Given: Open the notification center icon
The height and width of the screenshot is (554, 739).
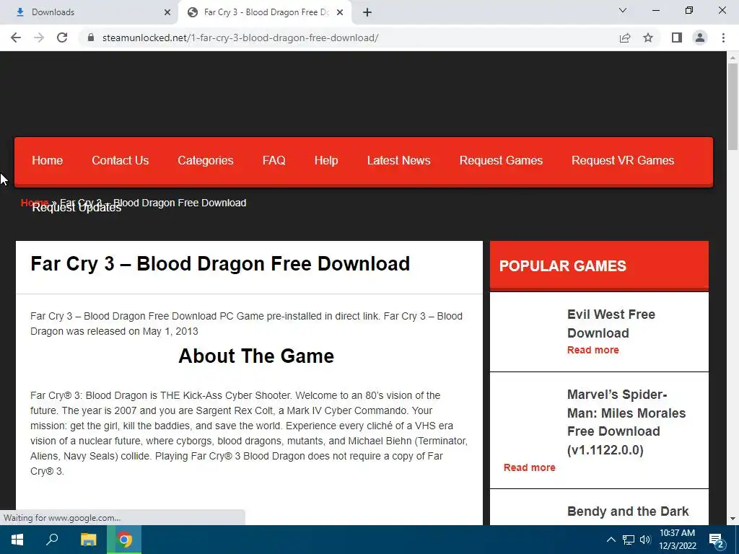Looking at the screenshot, I should click(717, 540).
